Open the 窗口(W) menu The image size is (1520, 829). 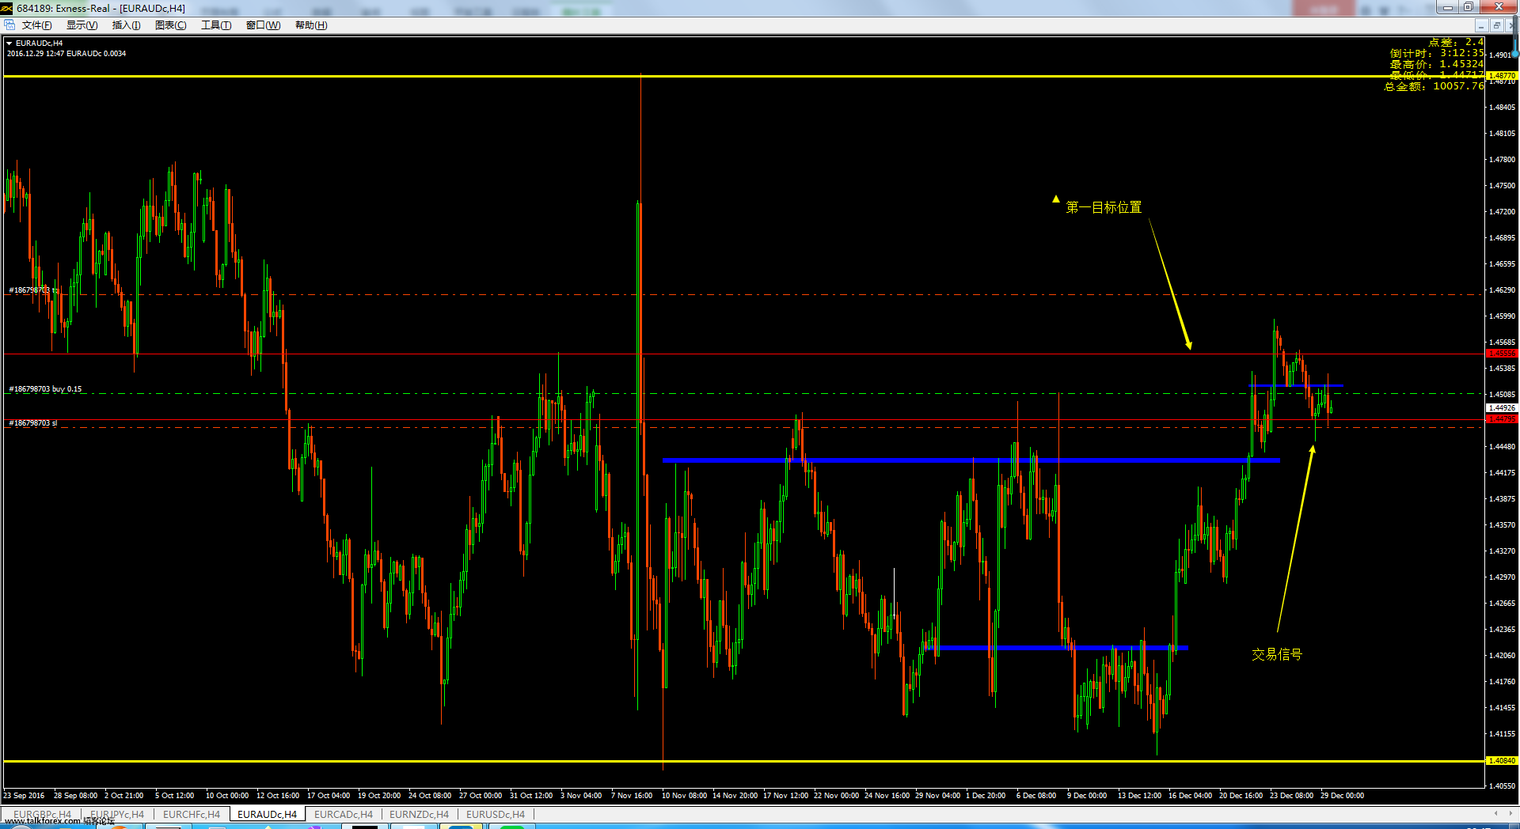point(263,25)
